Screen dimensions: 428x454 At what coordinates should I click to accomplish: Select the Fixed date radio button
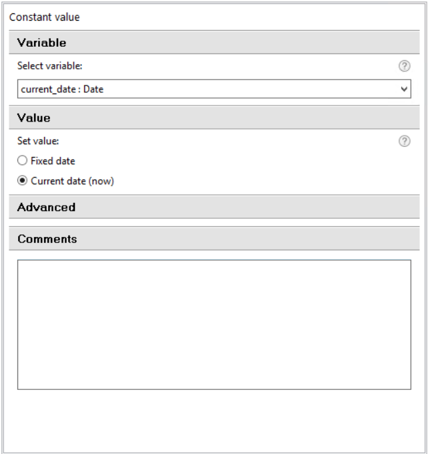point(22,160)
